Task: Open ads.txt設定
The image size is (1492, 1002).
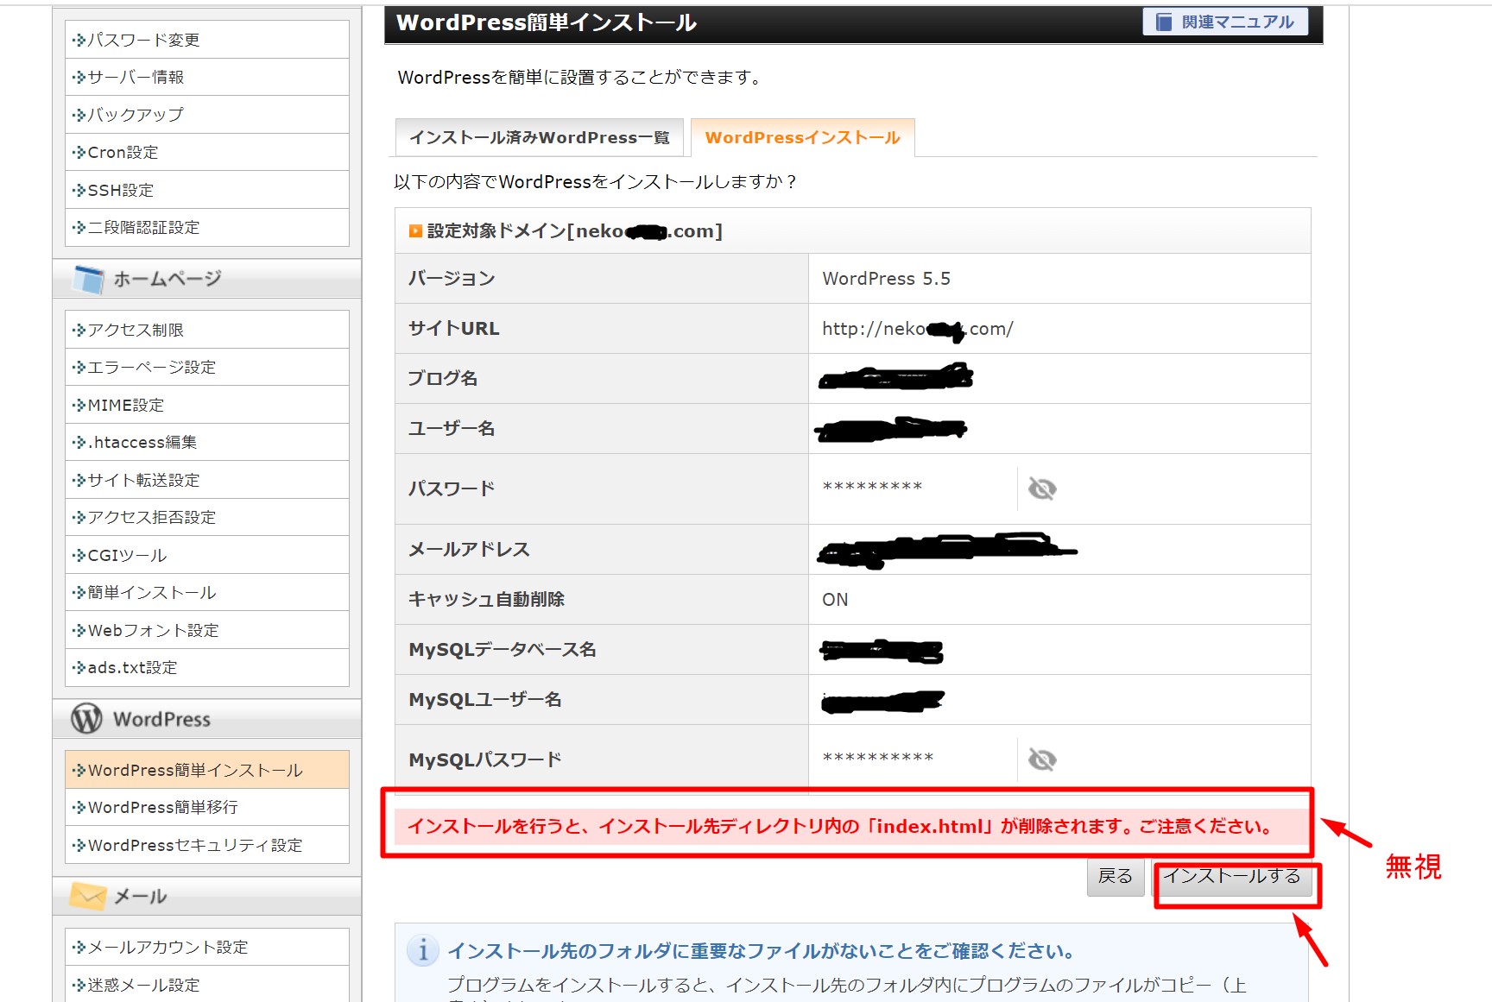Action: (207, 667)
